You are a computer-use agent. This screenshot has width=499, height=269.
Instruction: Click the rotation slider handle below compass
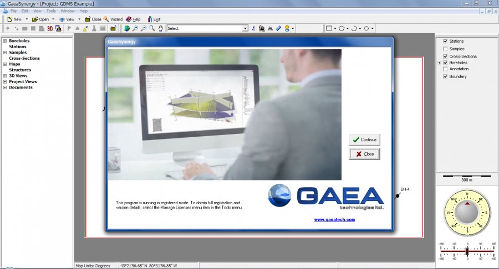coord(467,251)
